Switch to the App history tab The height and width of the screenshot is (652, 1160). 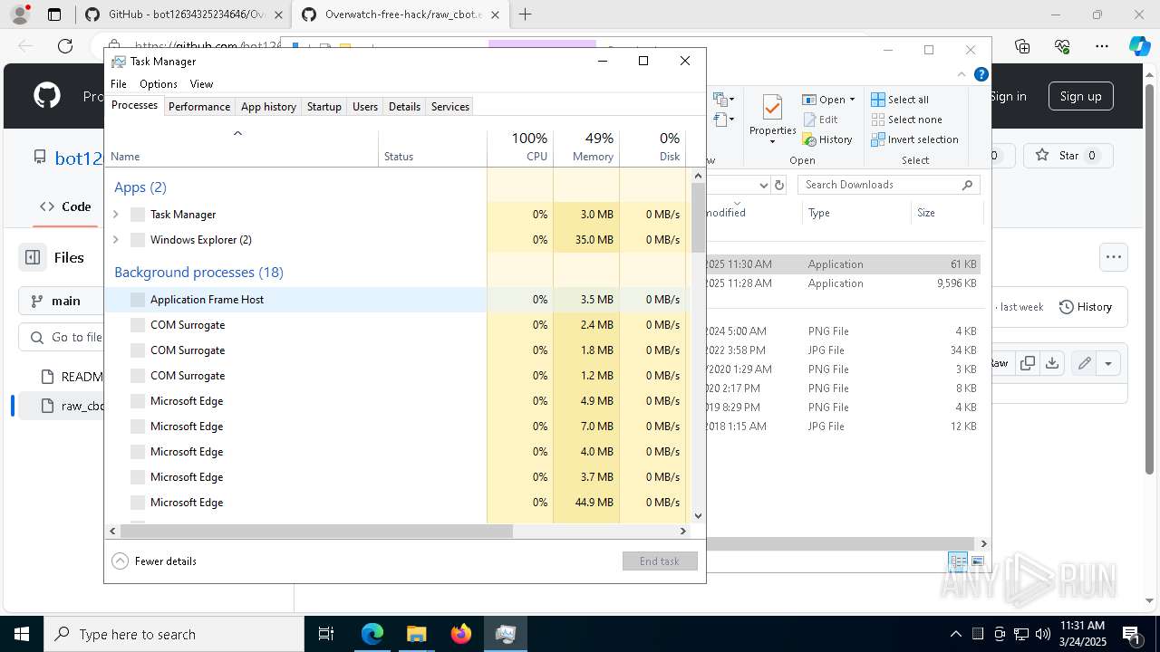click(x=268, y=106)
